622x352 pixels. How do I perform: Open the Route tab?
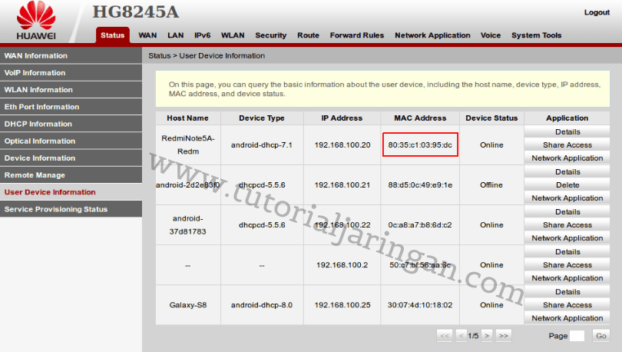tap(308, 35)
